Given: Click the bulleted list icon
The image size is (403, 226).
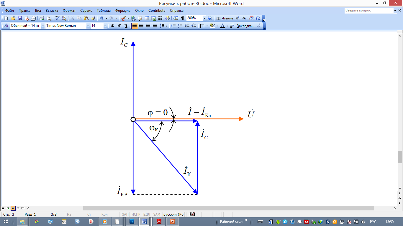Looking at the screenshot, I should [180, 26].
